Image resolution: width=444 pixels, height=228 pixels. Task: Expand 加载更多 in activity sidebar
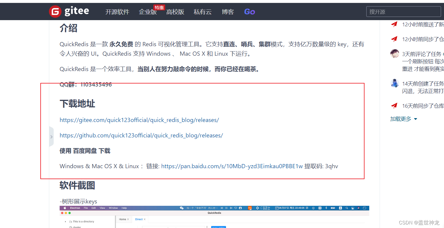click(404, 119)
